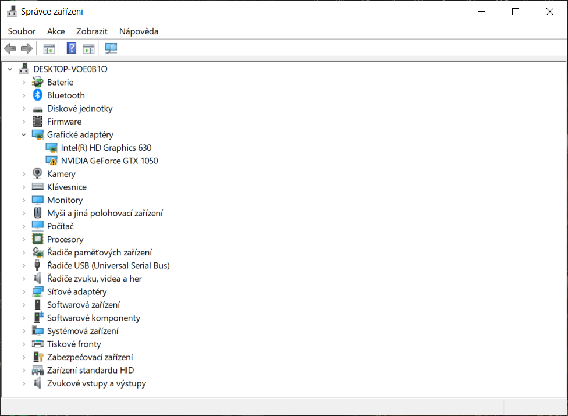The height and width of the screenshot is (416, 568).
Task: Select the Softwarové komponenty label
Action: pos(94,318)
